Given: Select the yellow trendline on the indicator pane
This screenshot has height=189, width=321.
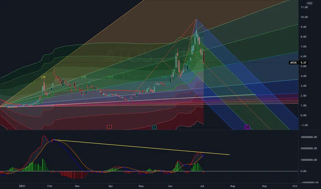Looking at the screenshot, I should point(141,147).
